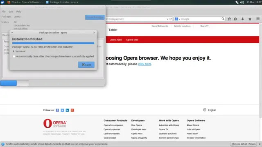The width and height of the screenshot is (262, 147).
Task: Open File menu in Package Installer
Action: click(x=4, y=11)
